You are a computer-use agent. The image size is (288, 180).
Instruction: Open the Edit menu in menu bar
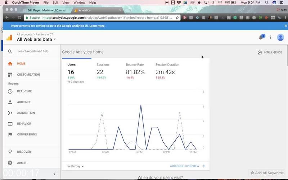(55, 3)
